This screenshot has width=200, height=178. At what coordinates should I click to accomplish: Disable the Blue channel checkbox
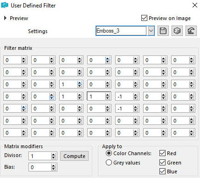[x=162, y=171]
